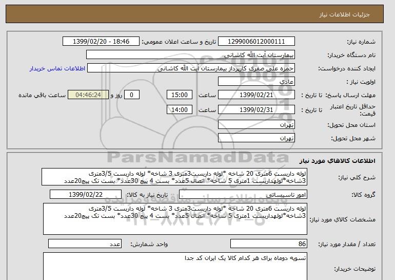Click the response deadline date 1399/02/21
Viewport: 395px width, 280px height.
coord(256,95)
